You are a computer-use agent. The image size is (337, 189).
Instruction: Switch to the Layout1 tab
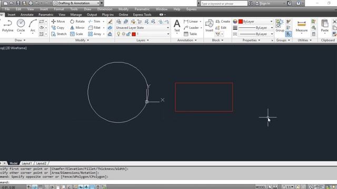27,163
